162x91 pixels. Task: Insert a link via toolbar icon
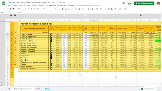pyautogui.click(x=106, y=9)
